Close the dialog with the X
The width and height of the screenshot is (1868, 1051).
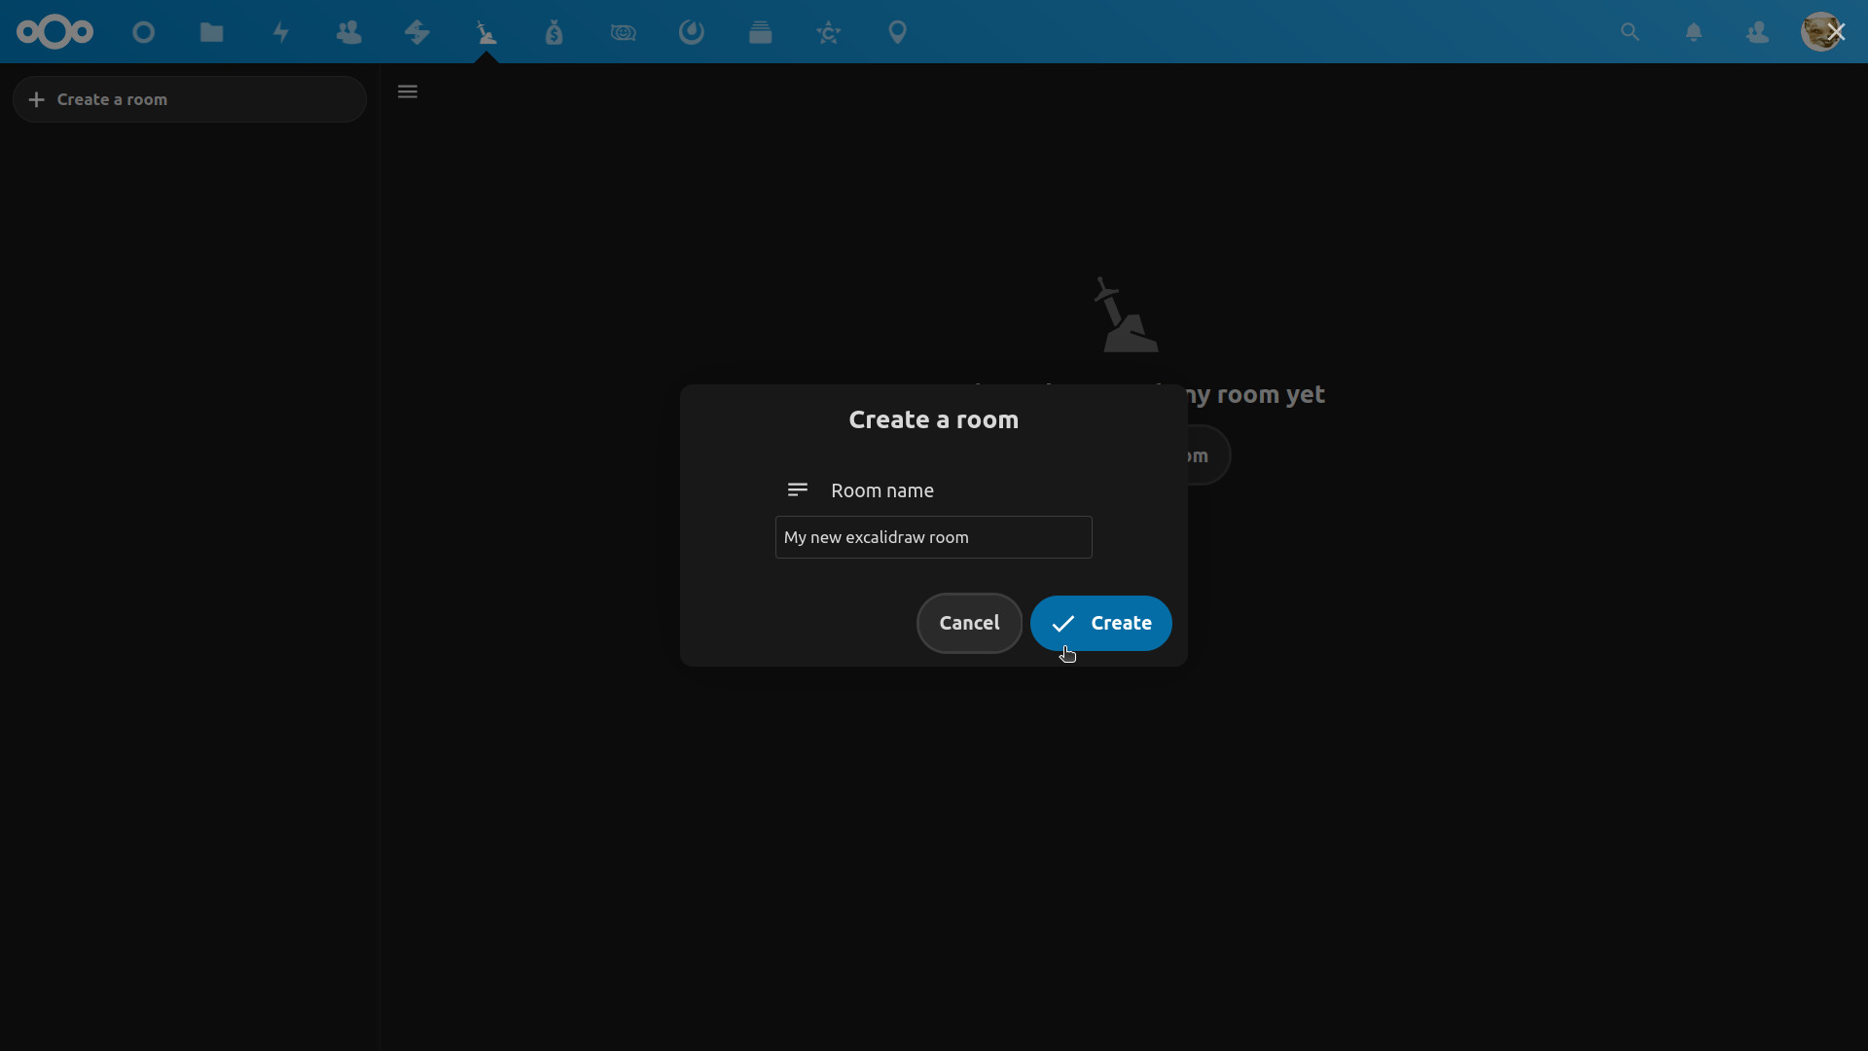[1836, 32]
